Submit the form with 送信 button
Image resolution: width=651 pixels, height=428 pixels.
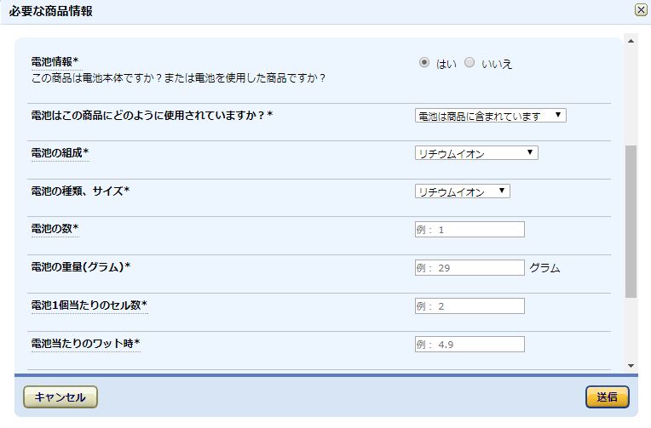pos(608,397)
